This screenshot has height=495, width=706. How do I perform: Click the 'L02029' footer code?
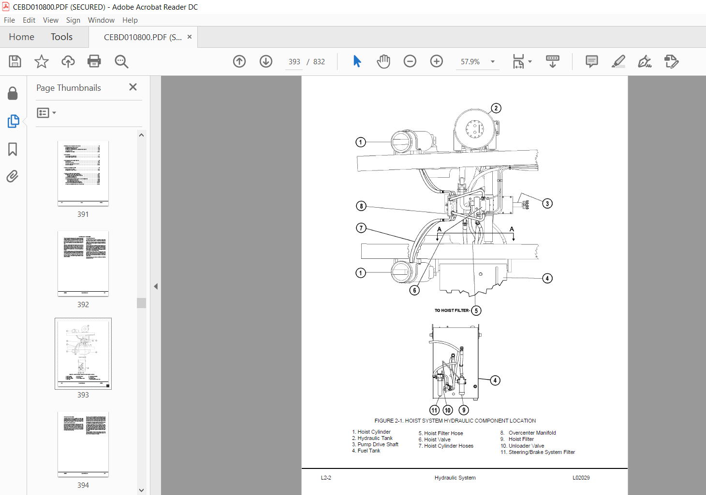pyautogui.click(x=581, y=478)
